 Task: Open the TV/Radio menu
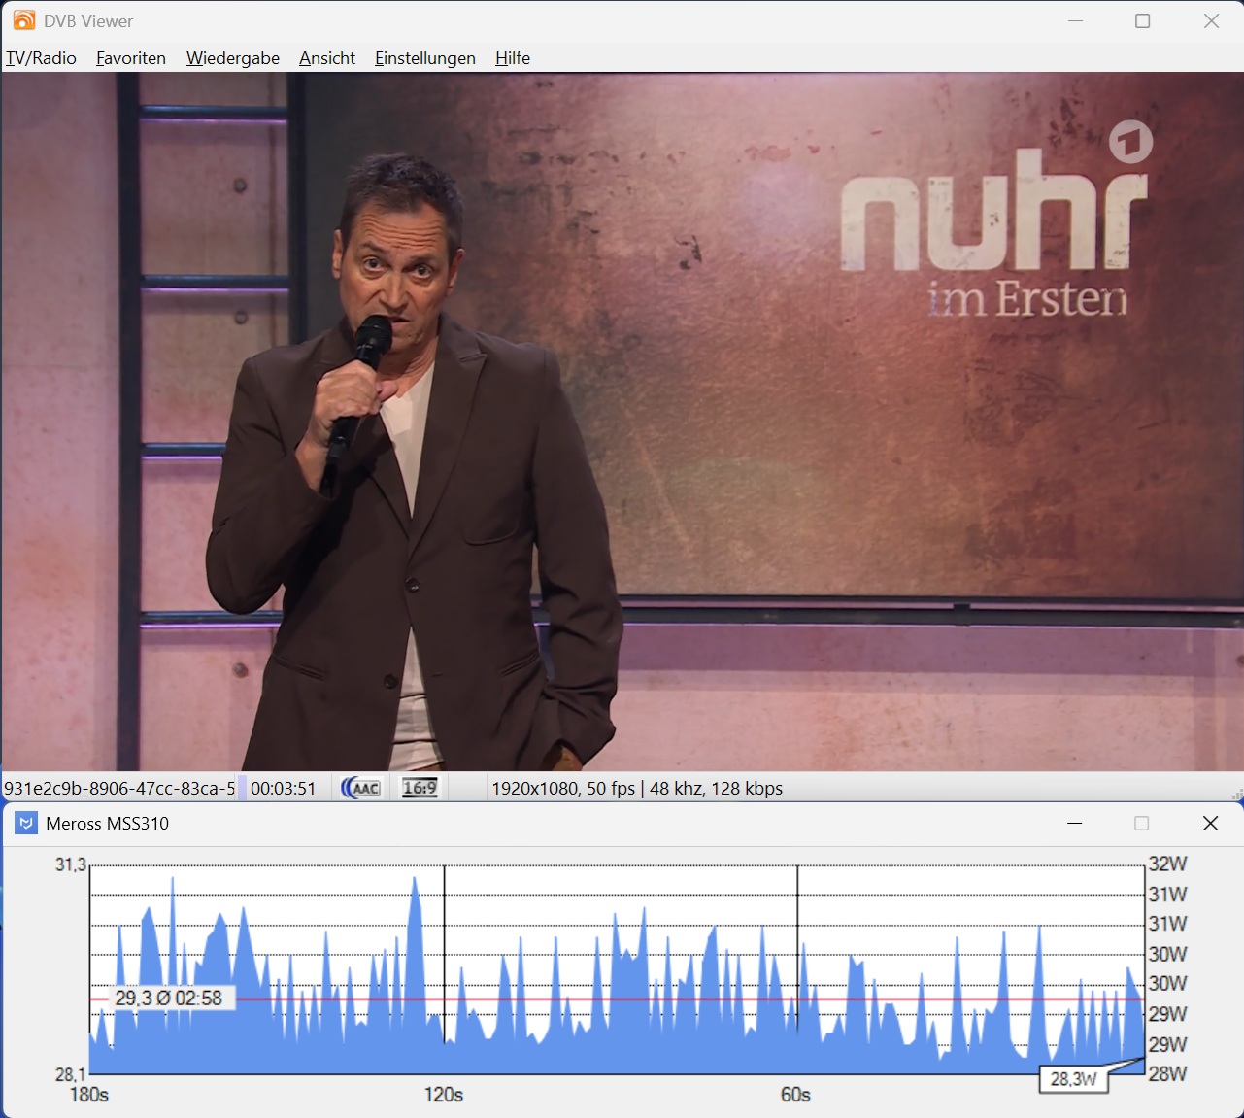41,58
